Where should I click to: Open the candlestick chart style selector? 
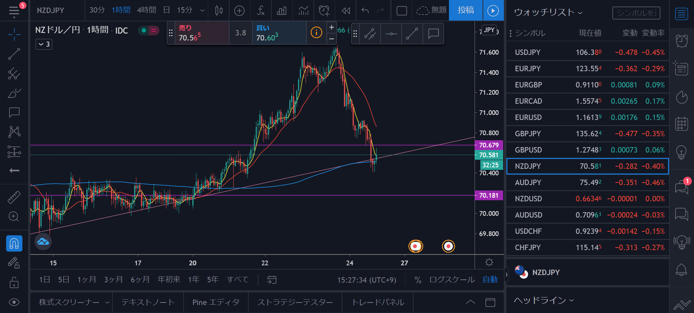point(219,10)
